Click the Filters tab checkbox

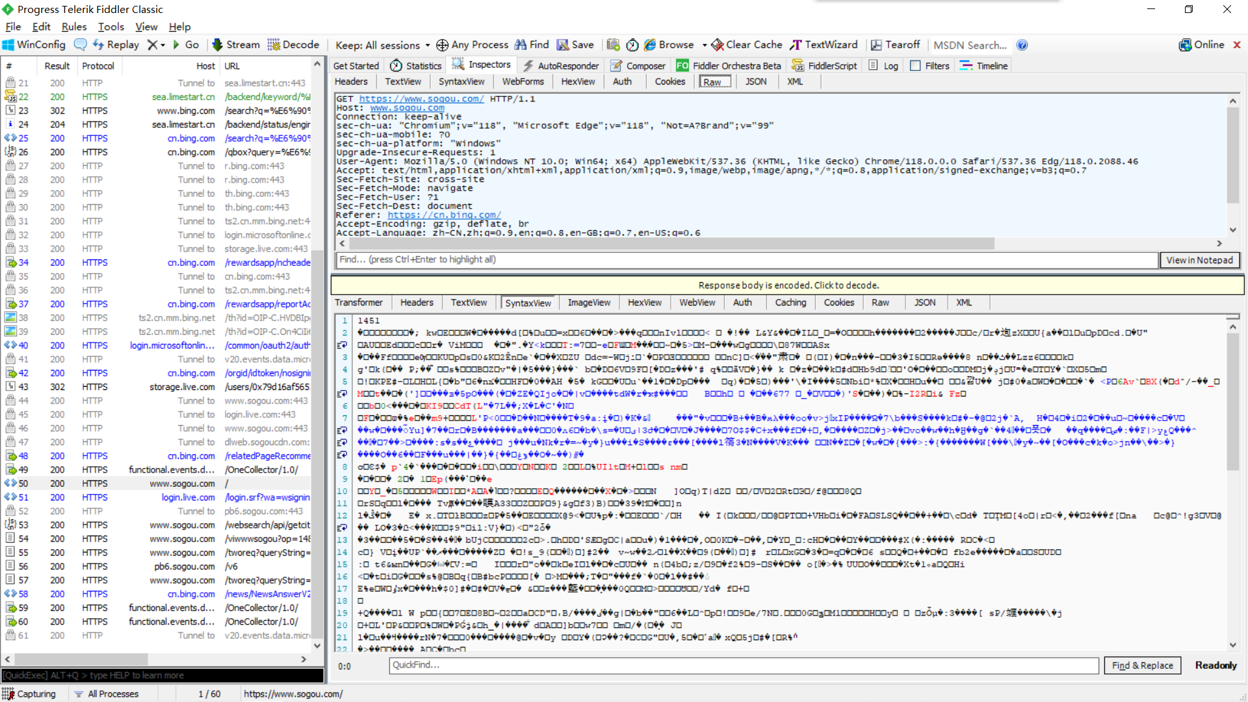(x=915, y=66)
